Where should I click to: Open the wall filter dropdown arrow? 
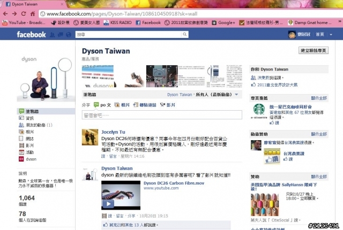click(x=236, y=95)
